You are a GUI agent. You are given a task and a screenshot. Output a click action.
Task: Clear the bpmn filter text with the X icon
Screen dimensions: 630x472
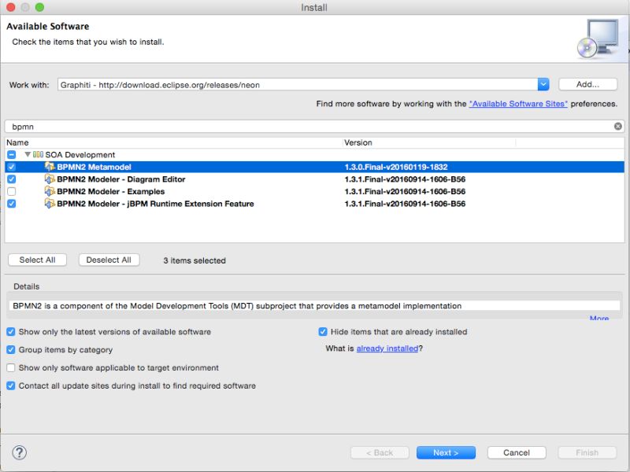point(618,127)
